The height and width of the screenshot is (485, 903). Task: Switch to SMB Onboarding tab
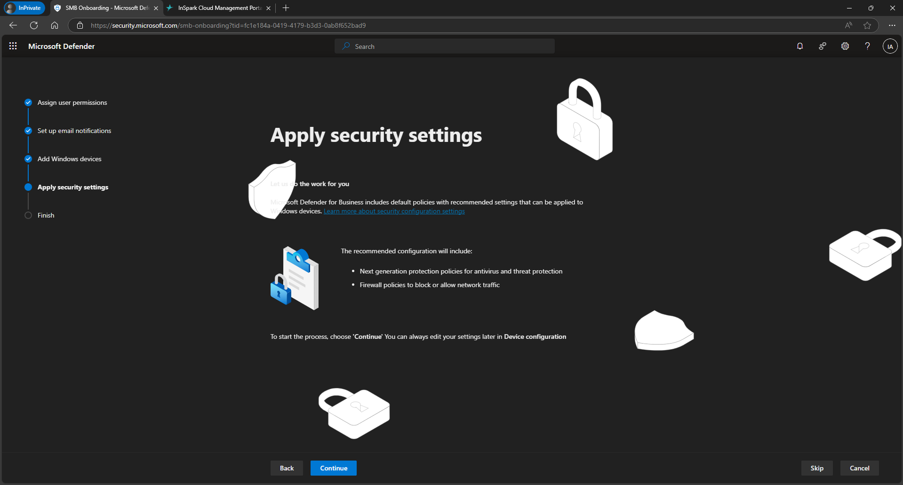[x=106, y=8]
